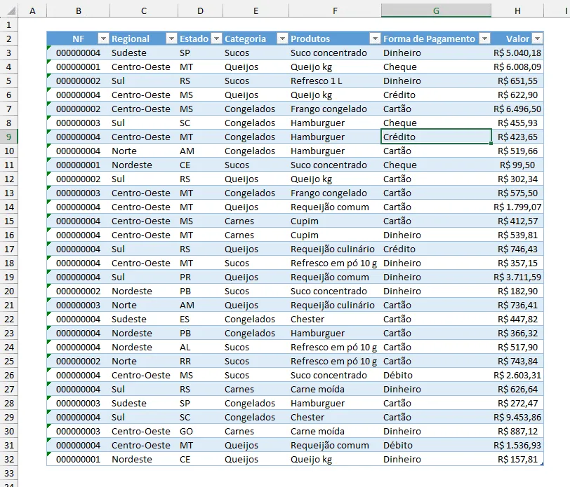Click the green error indicator in cell B3
Screen dimensions: 570x487
tap(48, 48)
